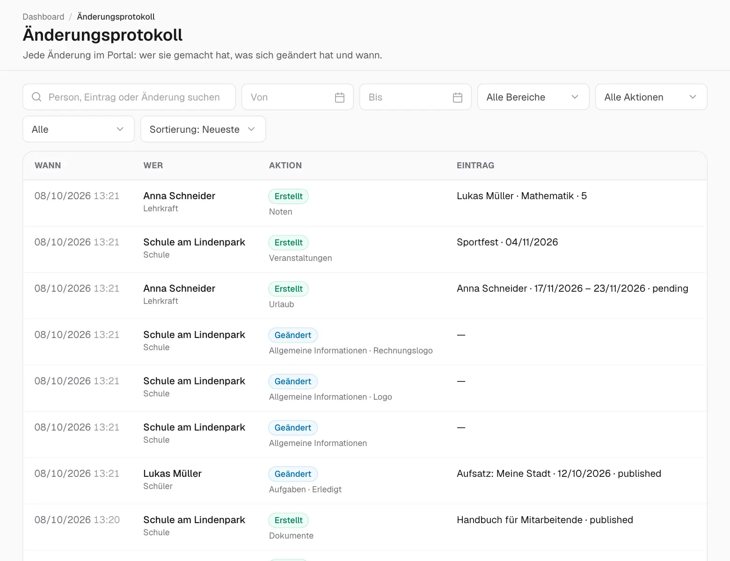Click Schule am Lindenpark in Veranstaltungen row

pyautogui.click(x=194, y=242)
